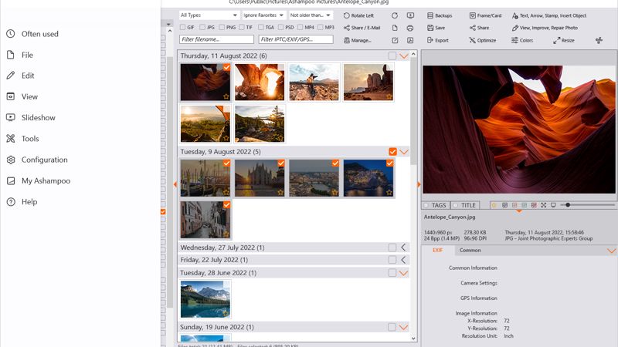Image resolution: width=618 pixels, height=347 pixels.
Task: Open the Configuration menu
Action: tap(37, 160)
